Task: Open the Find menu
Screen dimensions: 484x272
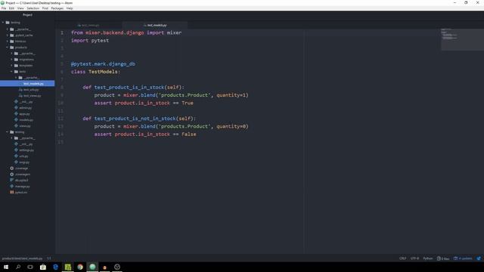Action: click(45, 8)
